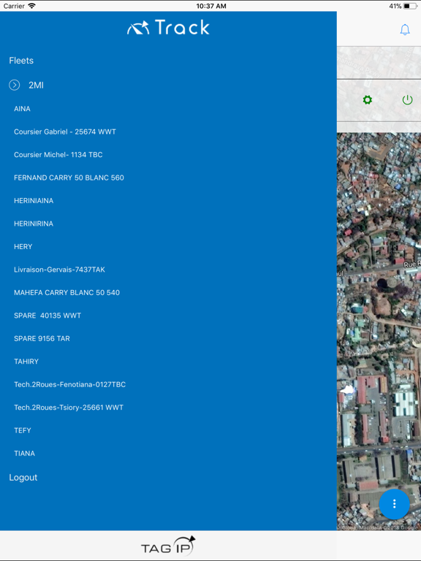
Task: Tap the white vehicle marker on the map
Action: [347, 389]
